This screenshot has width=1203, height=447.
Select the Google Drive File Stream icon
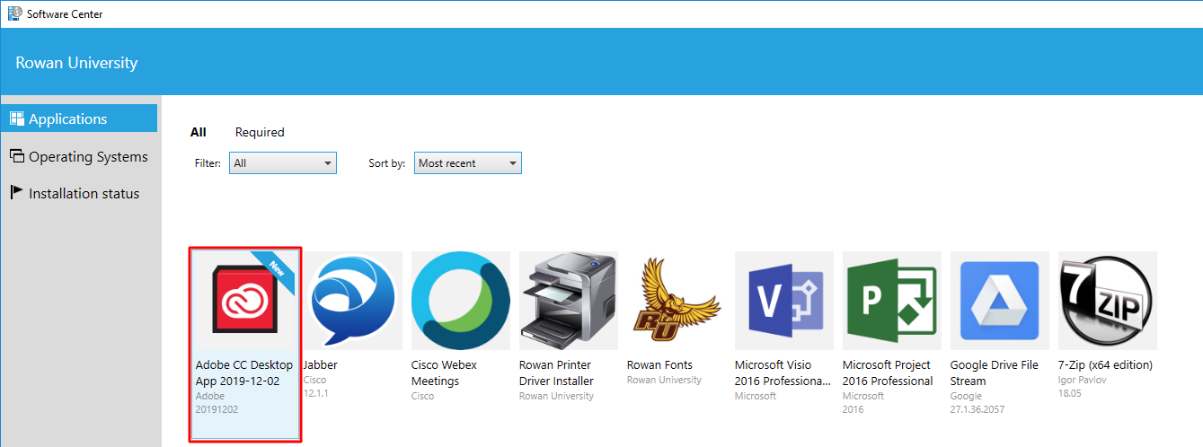[999, 300]
